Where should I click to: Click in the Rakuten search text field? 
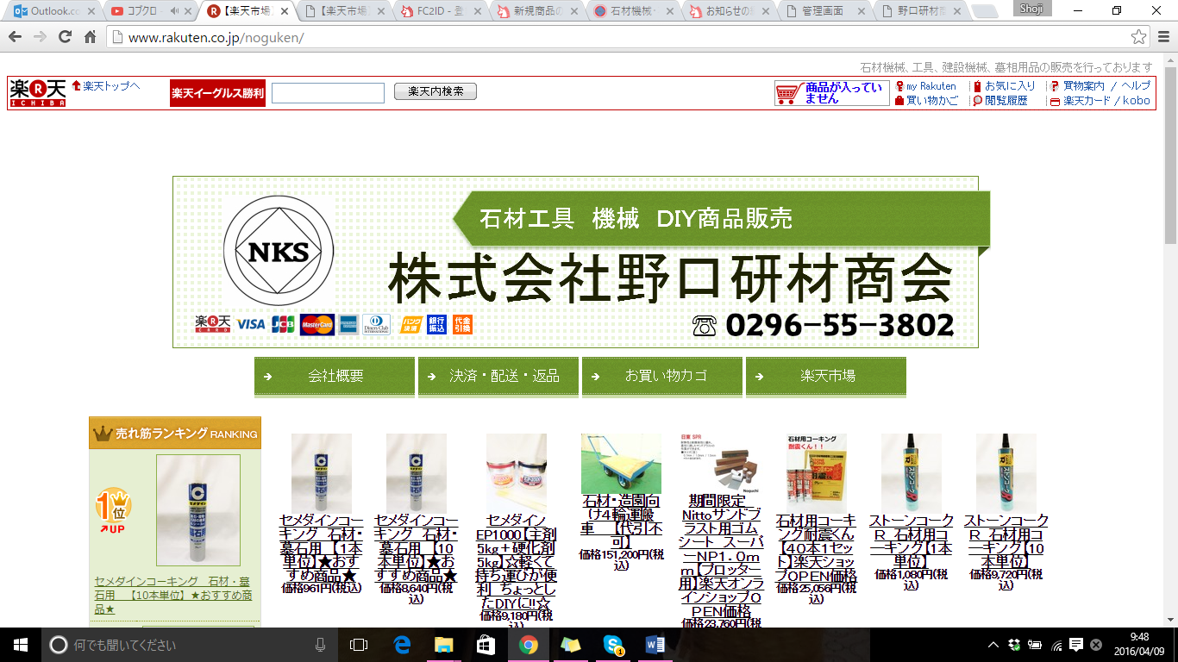(x=328, y=93)
